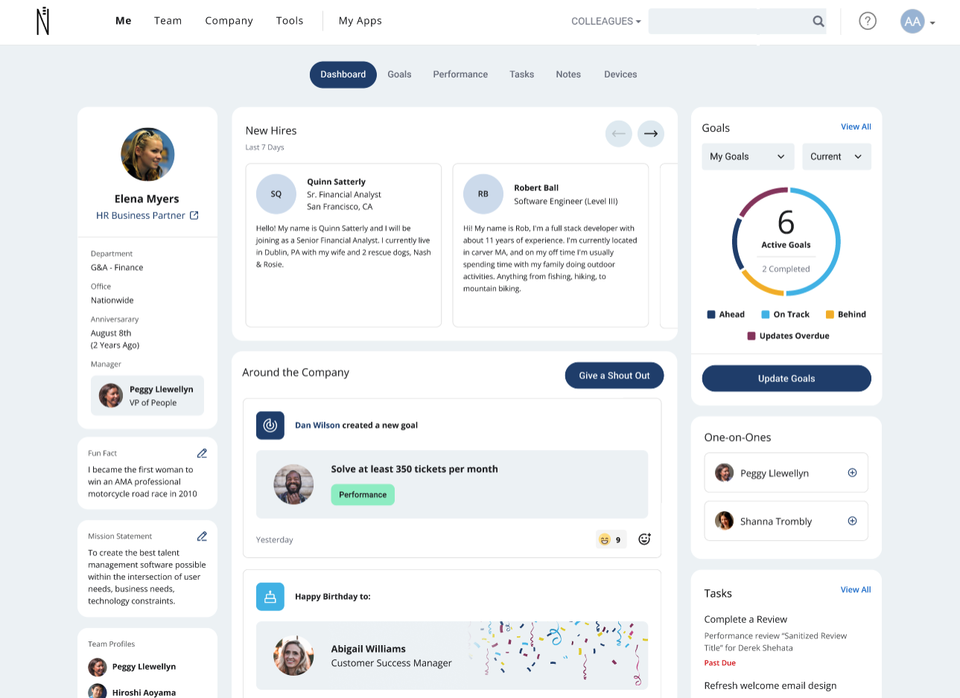Go to previous New Hires with left arrow
The width and height of the screenshot is (960, 698).
619,133
